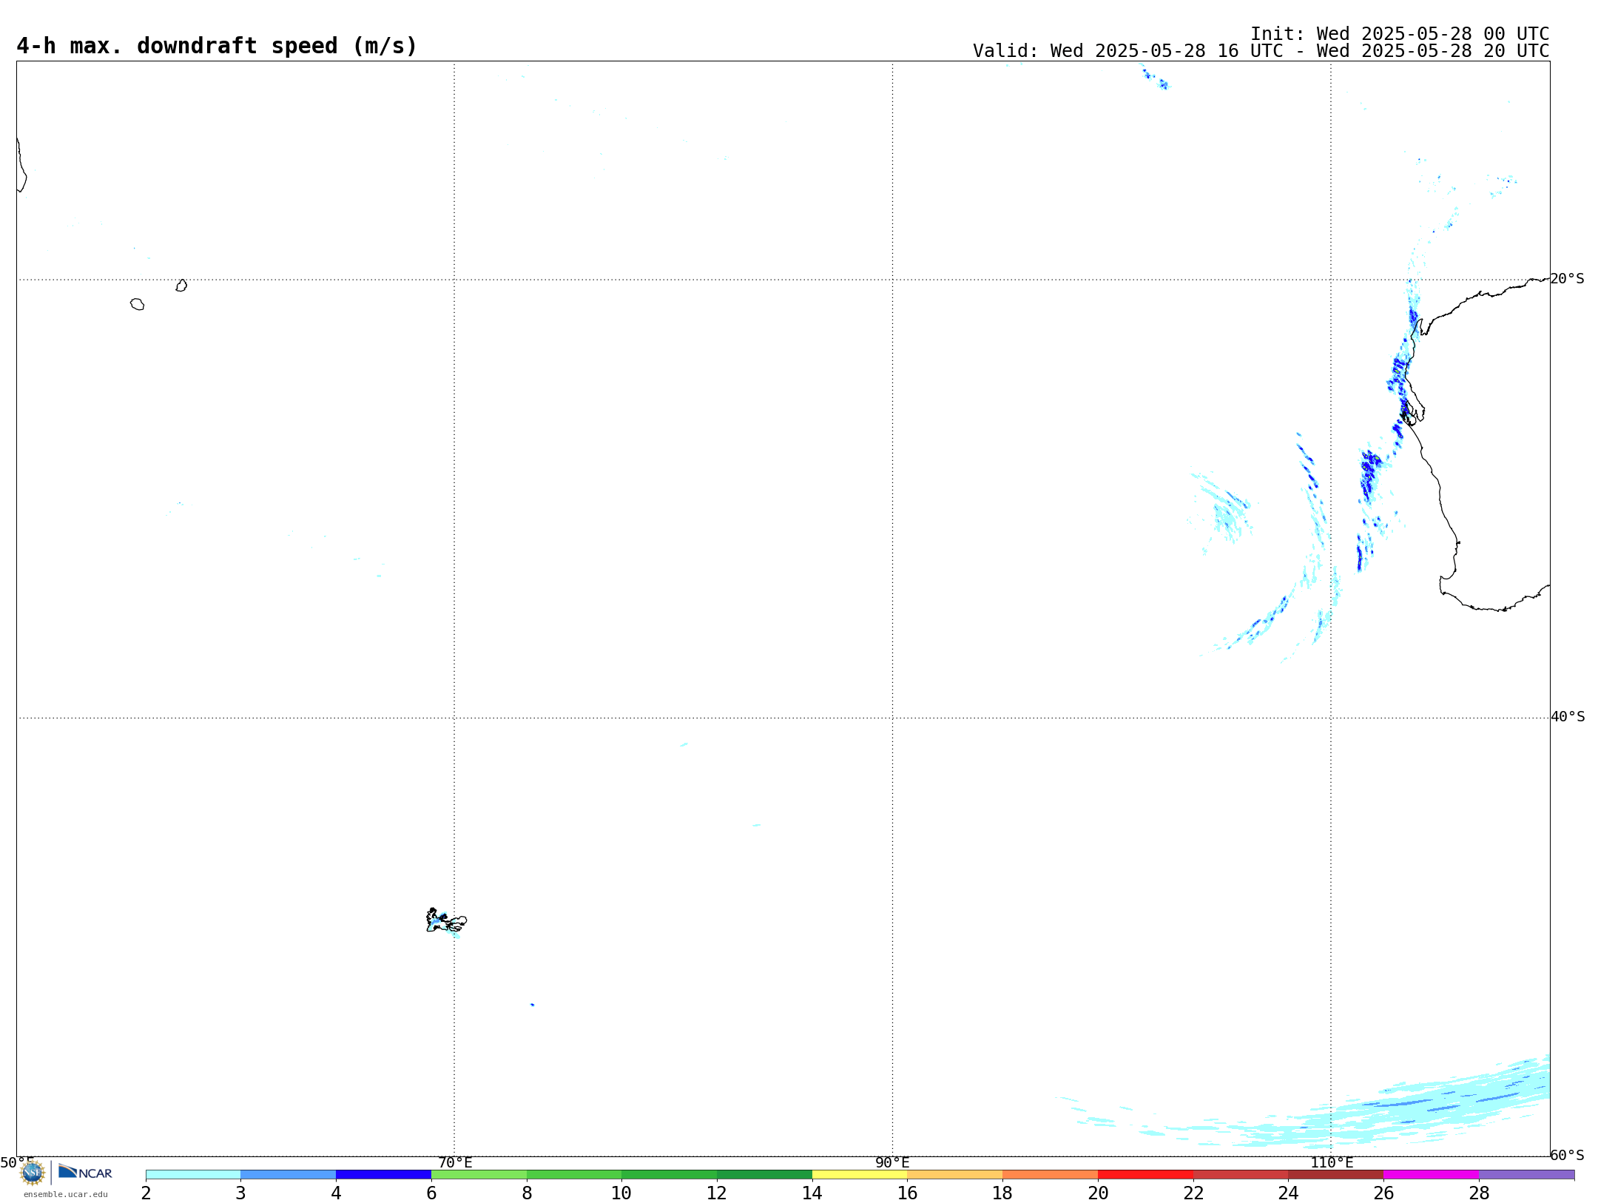Click colorbar tick label 2
This screenshot has width=1598, height=1203.
pyautogui.click(x=146, y=1193)
